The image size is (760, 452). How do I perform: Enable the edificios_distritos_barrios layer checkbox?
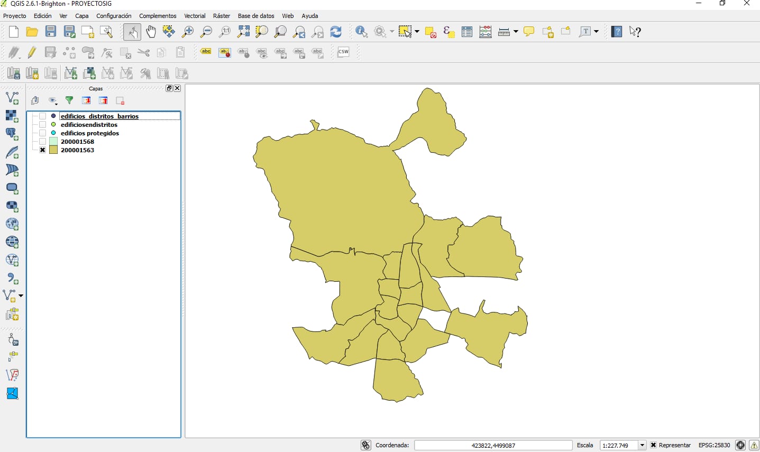(43, 116)
